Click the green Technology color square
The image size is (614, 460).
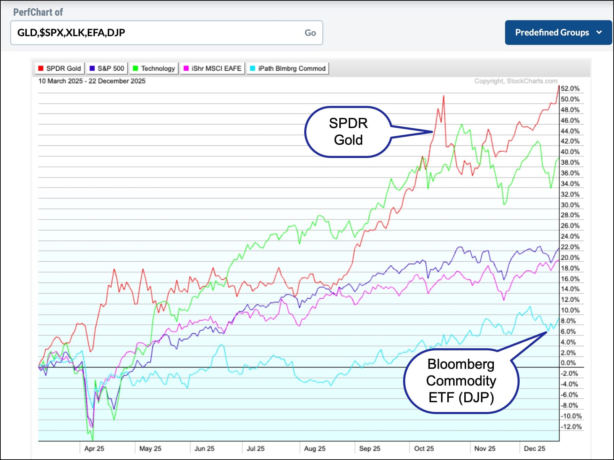coord(135,69)
